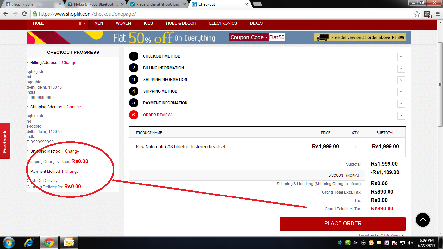443x249 pixels.
Task: Open Outlook from the taskbar
Action: point(69,243)
